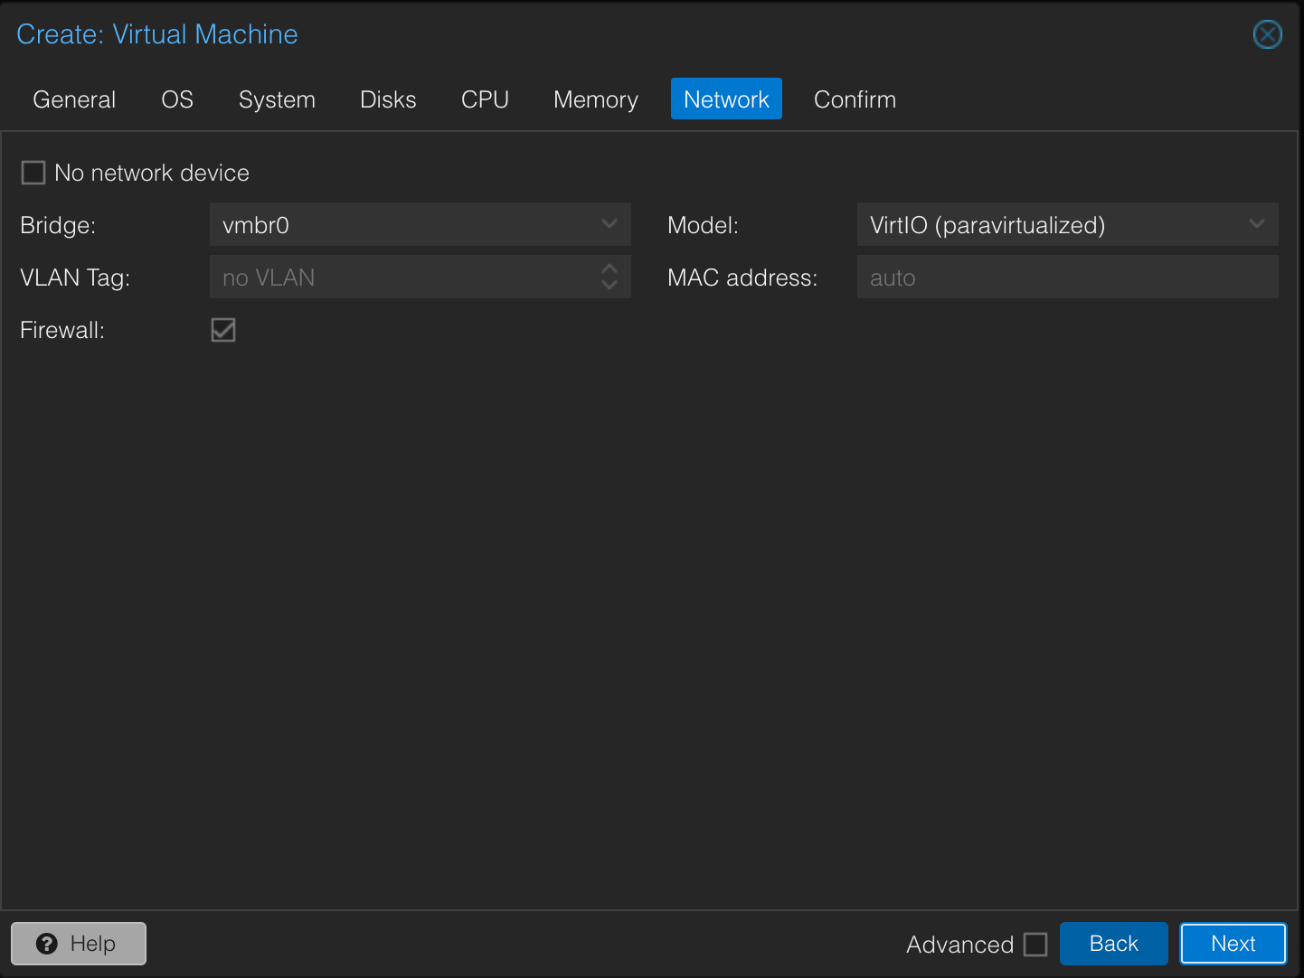Click into the MAC address field
The image size is (1304, 978).
tap(1067, 277)
